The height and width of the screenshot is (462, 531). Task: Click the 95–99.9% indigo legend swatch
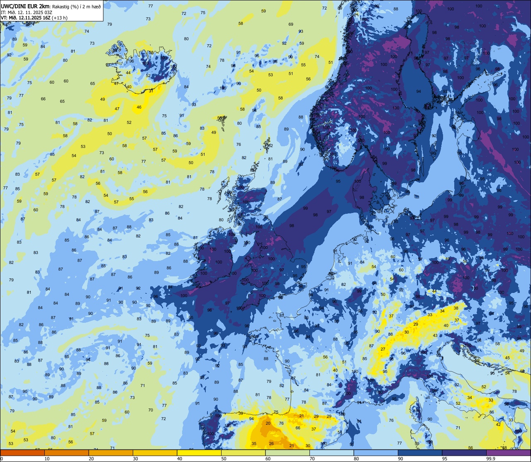[464, 452]
